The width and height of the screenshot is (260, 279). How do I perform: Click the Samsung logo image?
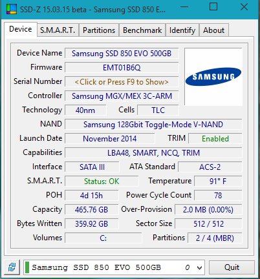[213, 77]
